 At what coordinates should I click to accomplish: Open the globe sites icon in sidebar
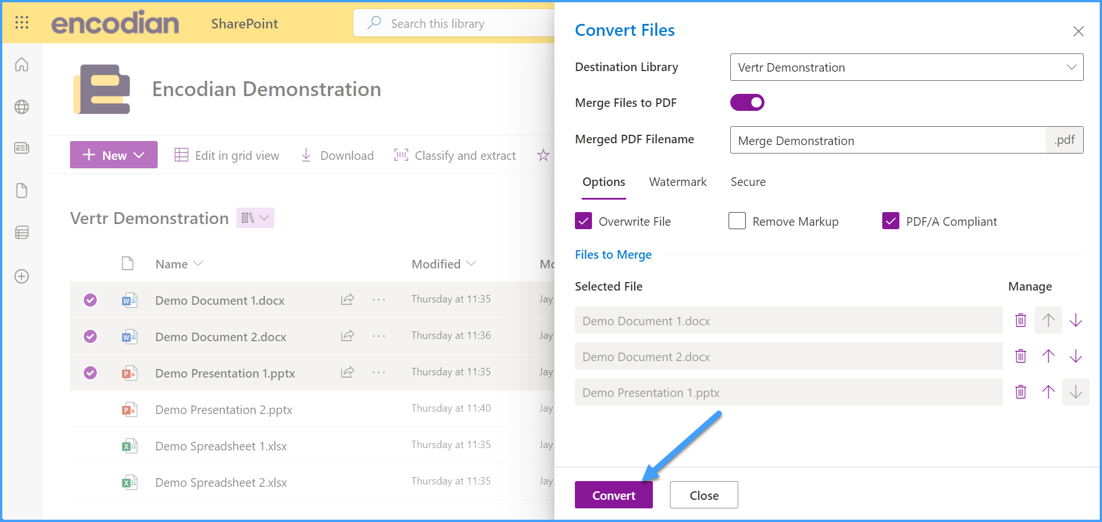click(x=22, y=107)
